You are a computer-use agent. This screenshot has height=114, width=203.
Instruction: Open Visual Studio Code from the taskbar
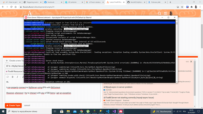108,111
